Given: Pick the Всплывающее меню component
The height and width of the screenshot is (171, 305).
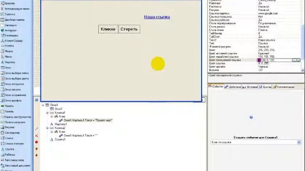Looking at the screenshot, I should click(x=15, y=9).
